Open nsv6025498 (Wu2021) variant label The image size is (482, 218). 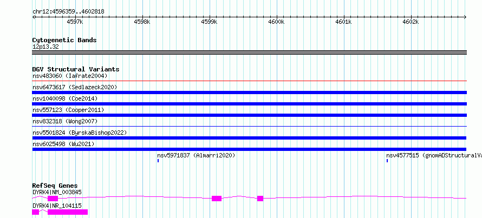point(63,144)
